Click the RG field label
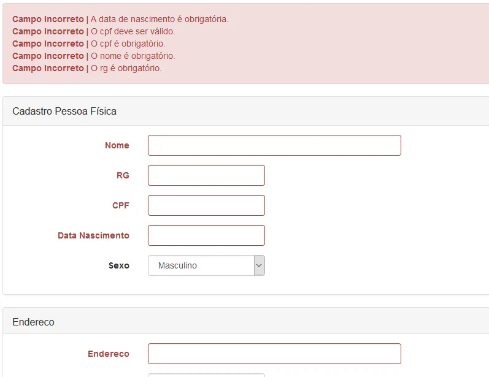This screenshot has height=377, width=489. pos(123,175)
